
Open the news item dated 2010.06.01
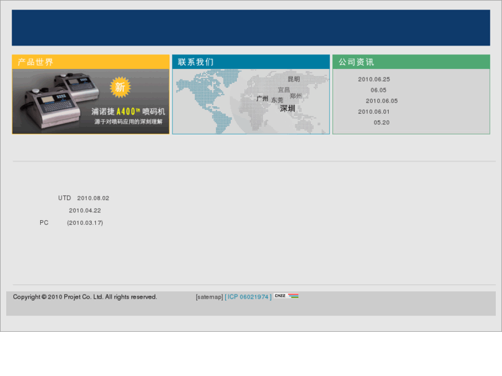374,112
